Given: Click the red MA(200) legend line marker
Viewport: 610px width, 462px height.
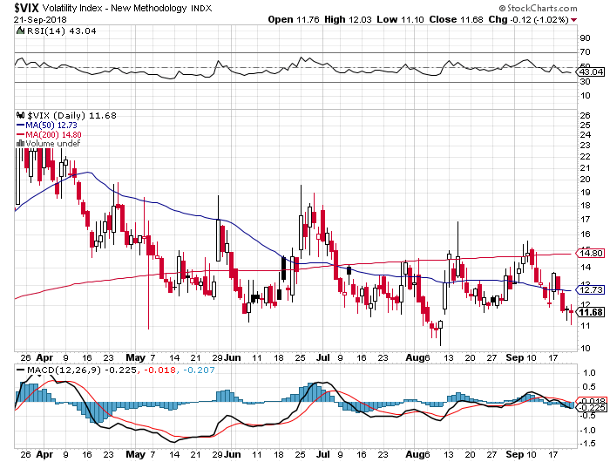Looking at the screenshot, I should [x=20, y=134].
